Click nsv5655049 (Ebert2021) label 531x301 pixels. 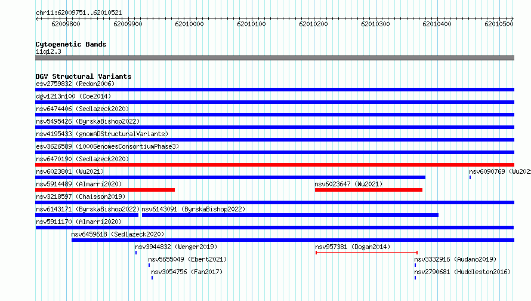pyautogui.click(x=187, y=259)
